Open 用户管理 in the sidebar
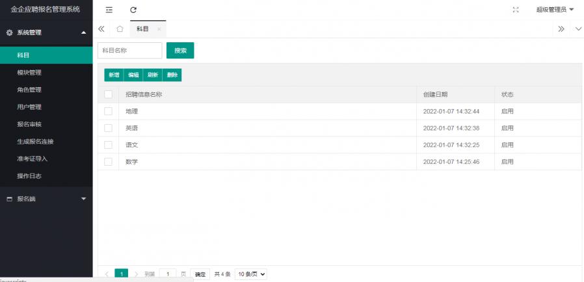The image size is (584, 282). point(29,107)
